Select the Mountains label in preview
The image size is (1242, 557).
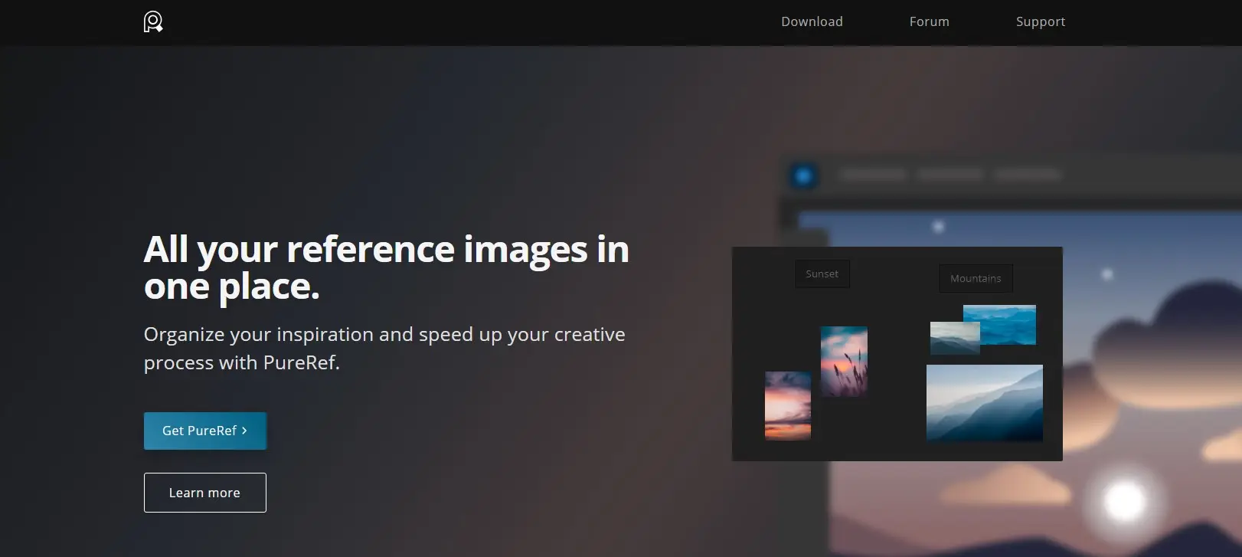[x=976, y=278]
